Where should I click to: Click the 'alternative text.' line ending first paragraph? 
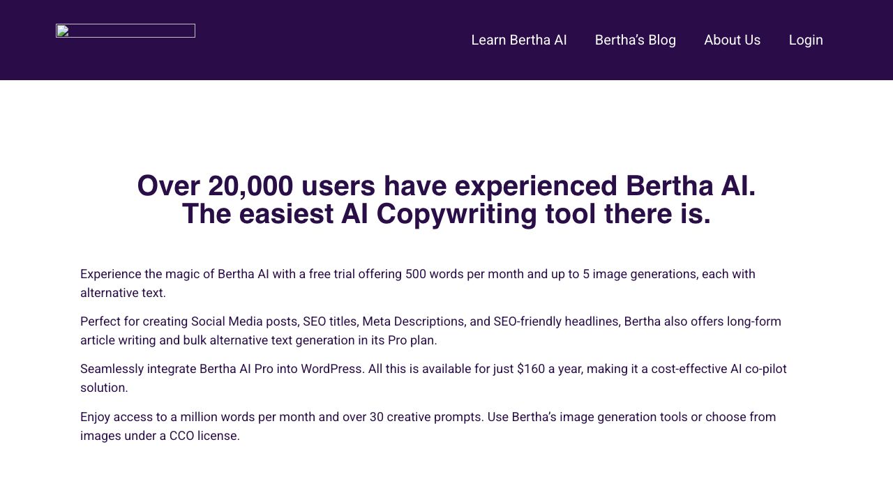point(123,293)
